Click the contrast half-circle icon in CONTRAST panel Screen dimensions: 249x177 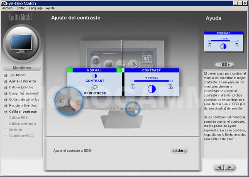tap(151, 89)
